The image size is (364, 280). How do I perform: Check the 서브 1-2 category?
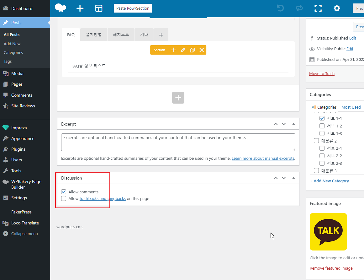pos(322,126)
